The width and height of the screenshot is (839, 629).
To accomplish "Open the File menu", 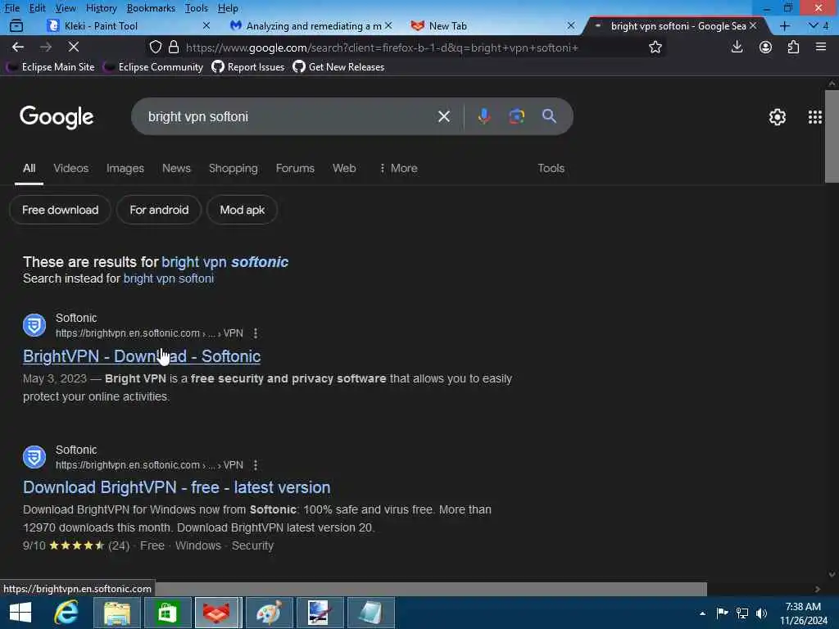I will click(11, 8).
